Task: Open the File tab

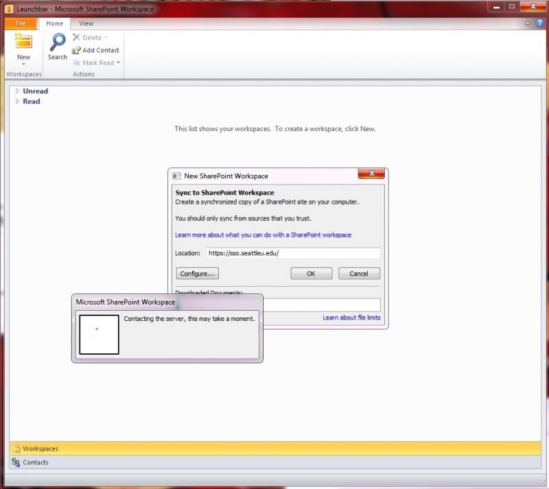Action: click(x=21, y=23)
